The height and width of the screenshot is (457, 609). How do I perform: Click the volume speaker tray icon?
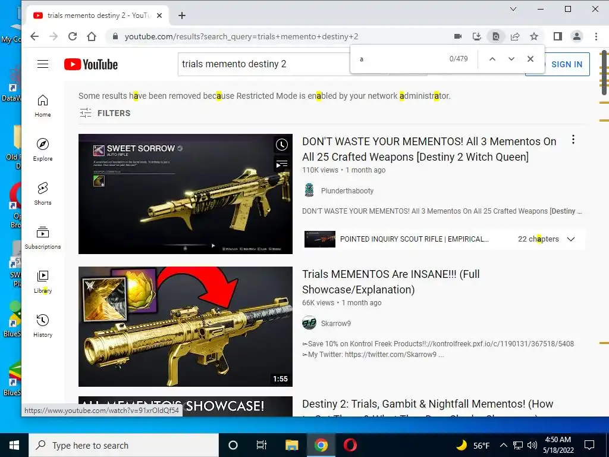532,445
